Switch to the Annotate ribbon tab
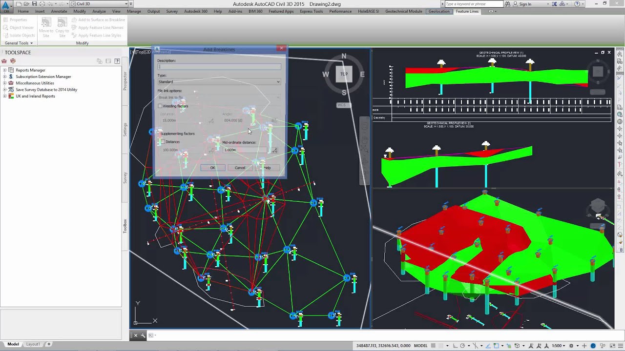Screen dimensions: 625x351 (x=59, y=11)
